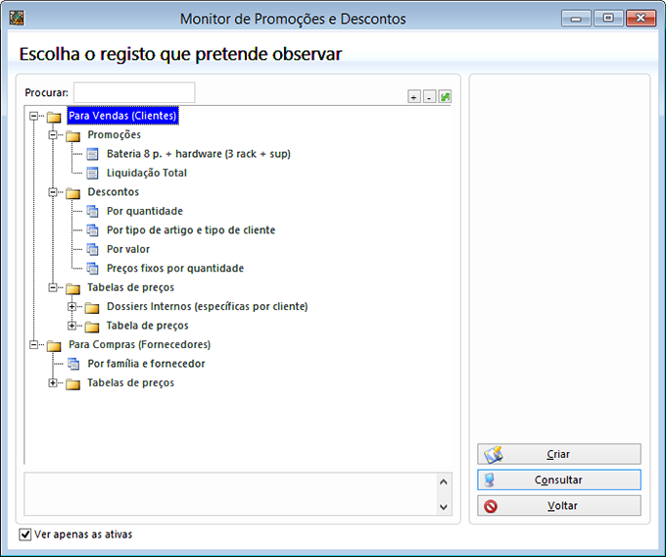Collapse the Promoções node
Screen dimensions: 666x557
(53, 134)
